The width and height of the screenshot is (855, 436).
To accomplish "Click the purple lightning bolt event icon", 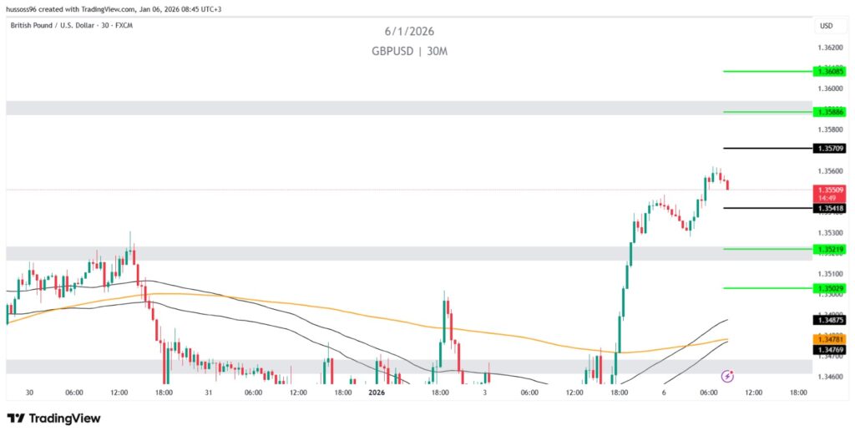I will coord(727,376).
